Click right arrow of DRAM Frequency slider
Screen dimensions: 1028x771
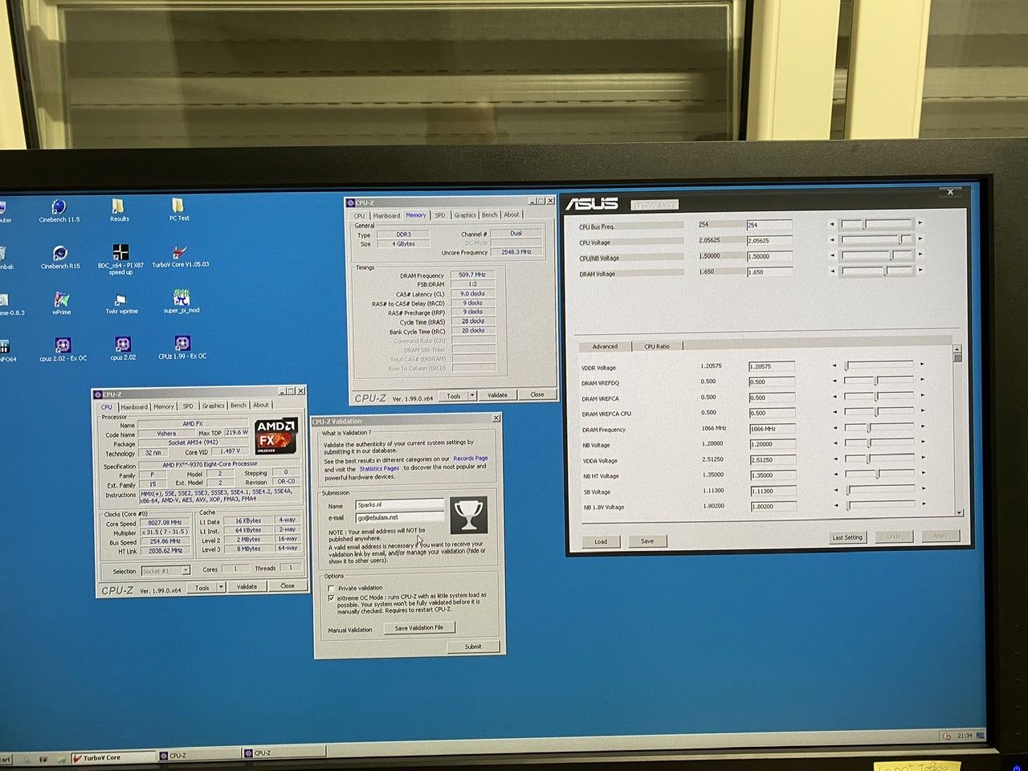pos(922,428)
